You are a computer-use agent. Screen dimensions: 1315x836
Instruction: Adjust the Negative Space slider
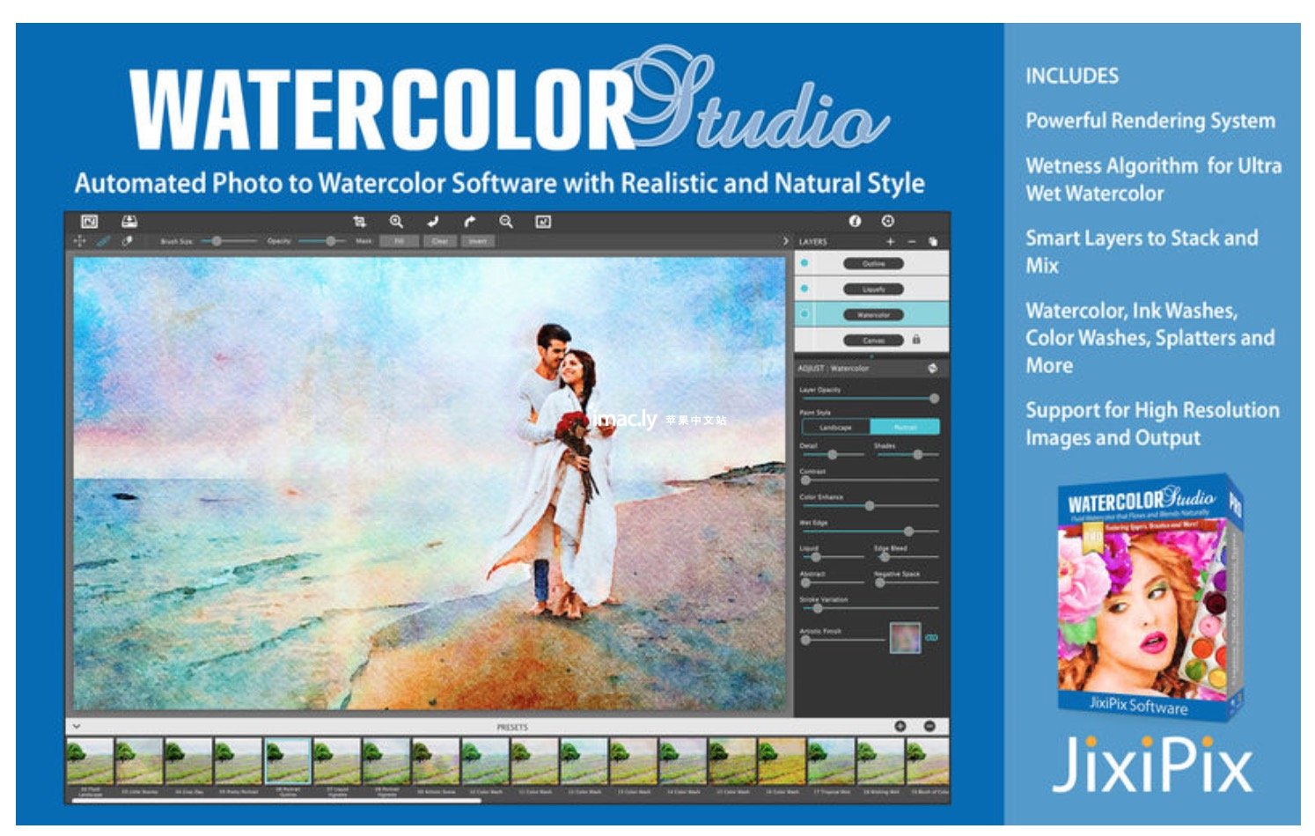point(907,583)
